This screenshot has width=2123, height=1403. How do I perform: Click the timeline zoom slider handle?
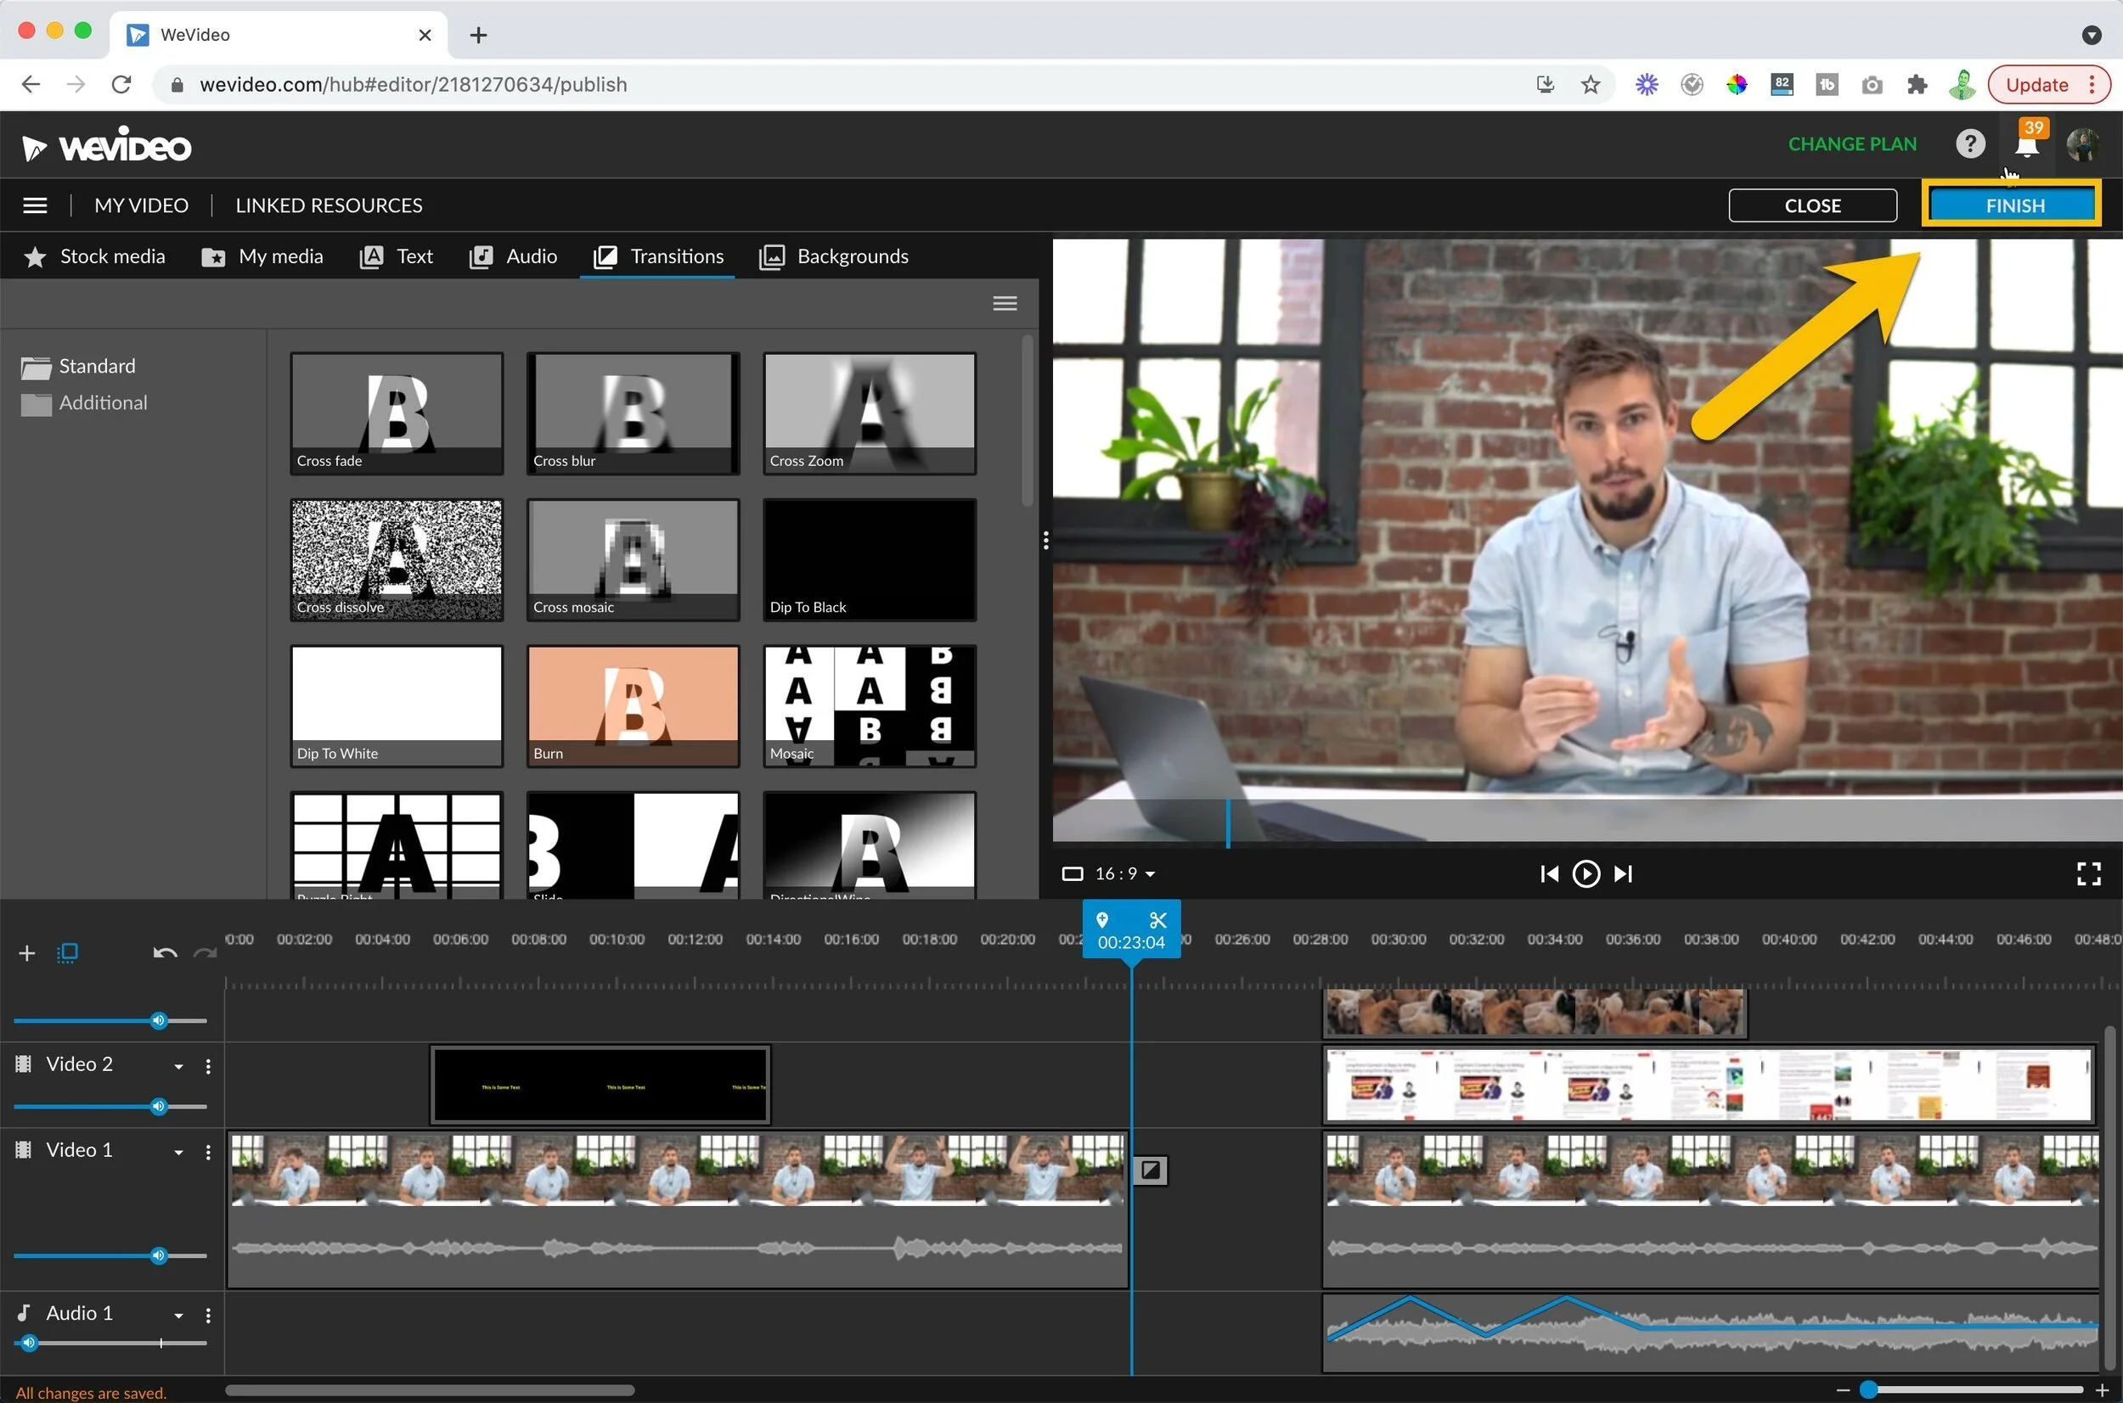(1868, 1389)
